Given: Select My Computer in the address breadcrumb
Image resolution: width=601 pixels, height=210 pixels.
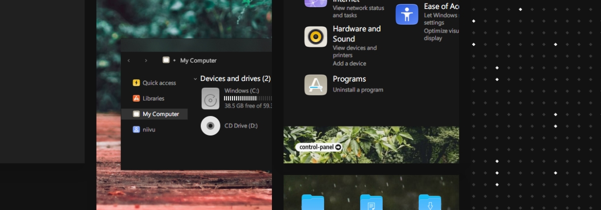Looking at the screenshot, I should 198,60.
